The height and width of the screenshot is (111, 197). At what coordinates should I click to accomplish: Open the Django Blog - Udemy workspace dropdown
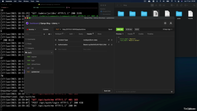[x=50, y=23]
